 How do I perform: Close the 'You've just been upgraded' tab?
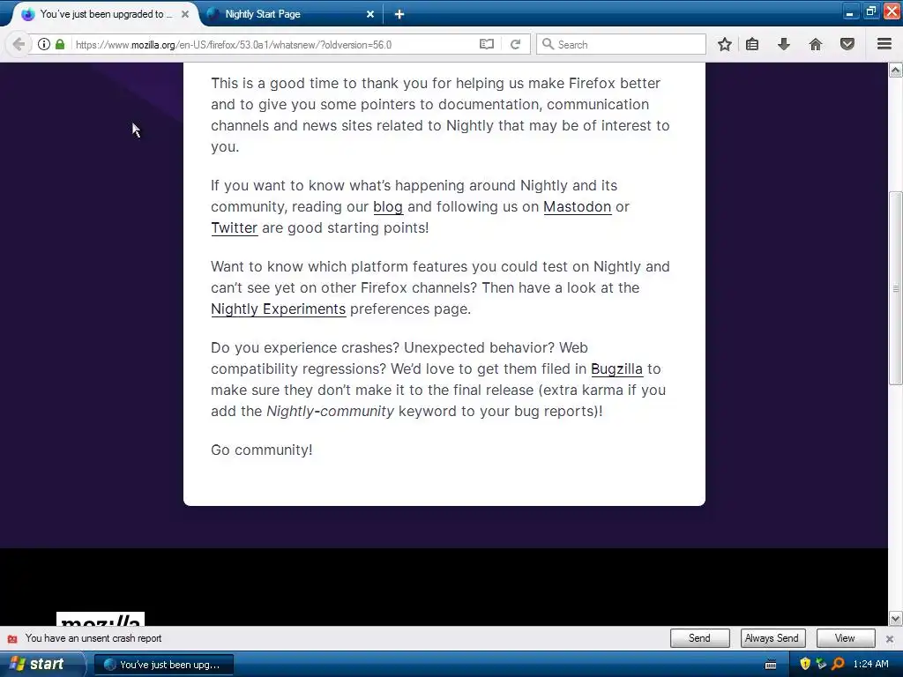tap(185, 14)
